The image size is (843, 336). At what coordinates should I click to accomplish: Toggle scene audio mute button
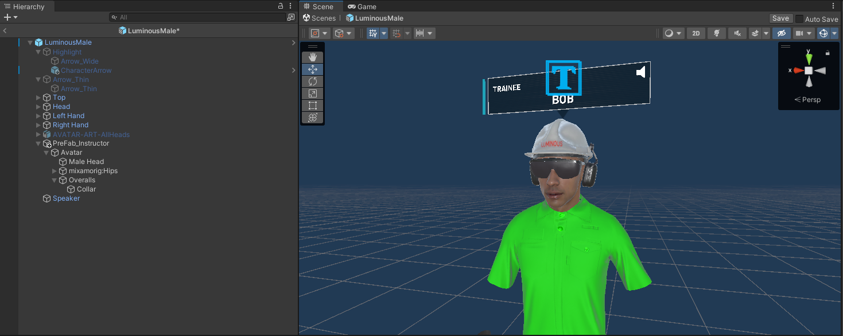(737, 33)
